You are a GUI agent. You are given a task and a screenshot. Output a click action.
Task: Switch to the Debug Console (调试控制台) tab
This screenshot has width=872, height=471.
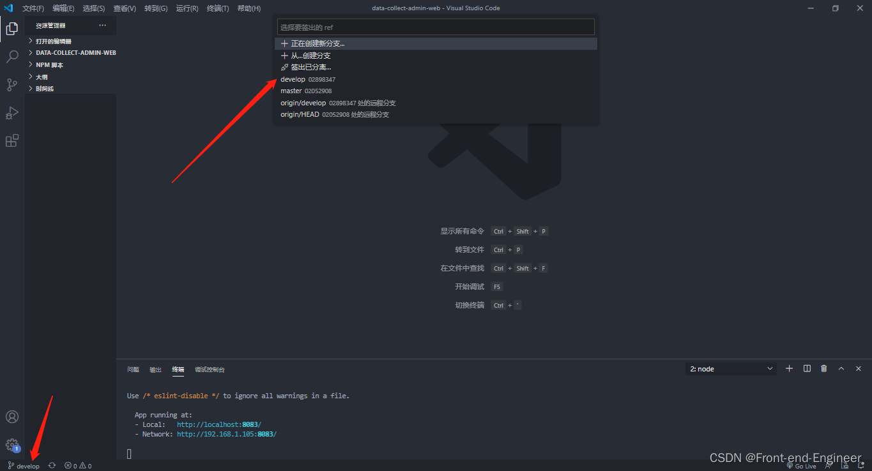pos(210,370)
